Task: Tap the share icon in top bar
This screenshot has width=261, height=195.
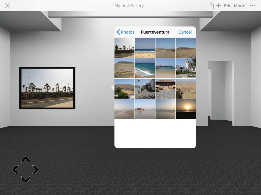Action: 211,6
